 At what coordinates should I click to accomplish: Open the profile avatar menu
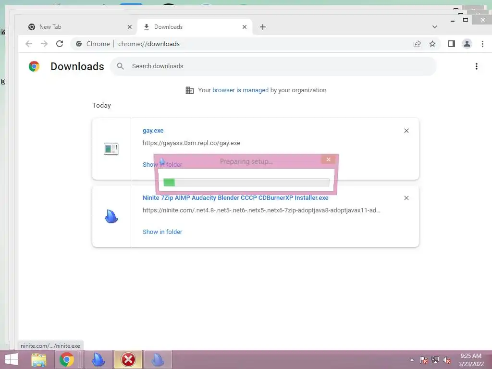pyautogui.click(x=467, y=44)
